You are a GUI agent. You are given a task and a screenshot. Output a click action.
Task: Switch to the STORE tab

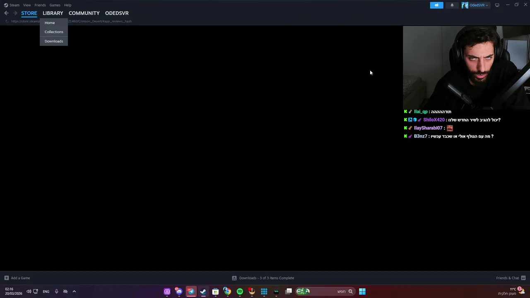pyautogui.click(x=29, y=13)
